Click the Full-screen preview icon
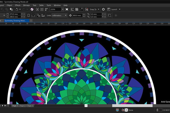The image size is (170, 113). pyautogui.click(x=67, y=10)
